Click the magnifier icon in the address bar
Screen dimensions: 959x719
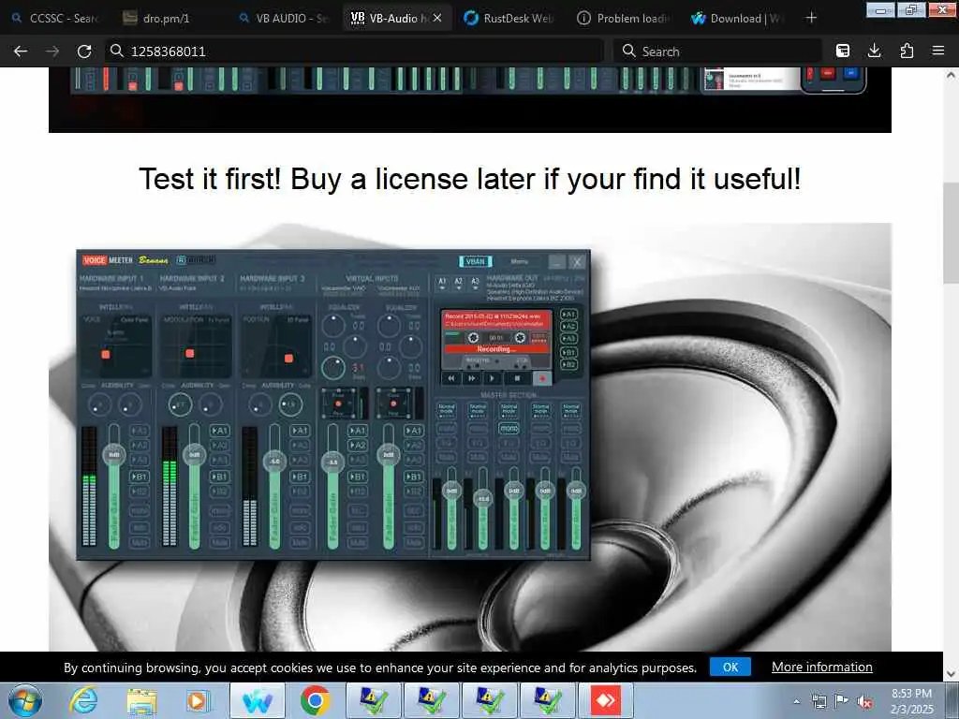pos(117,51)
